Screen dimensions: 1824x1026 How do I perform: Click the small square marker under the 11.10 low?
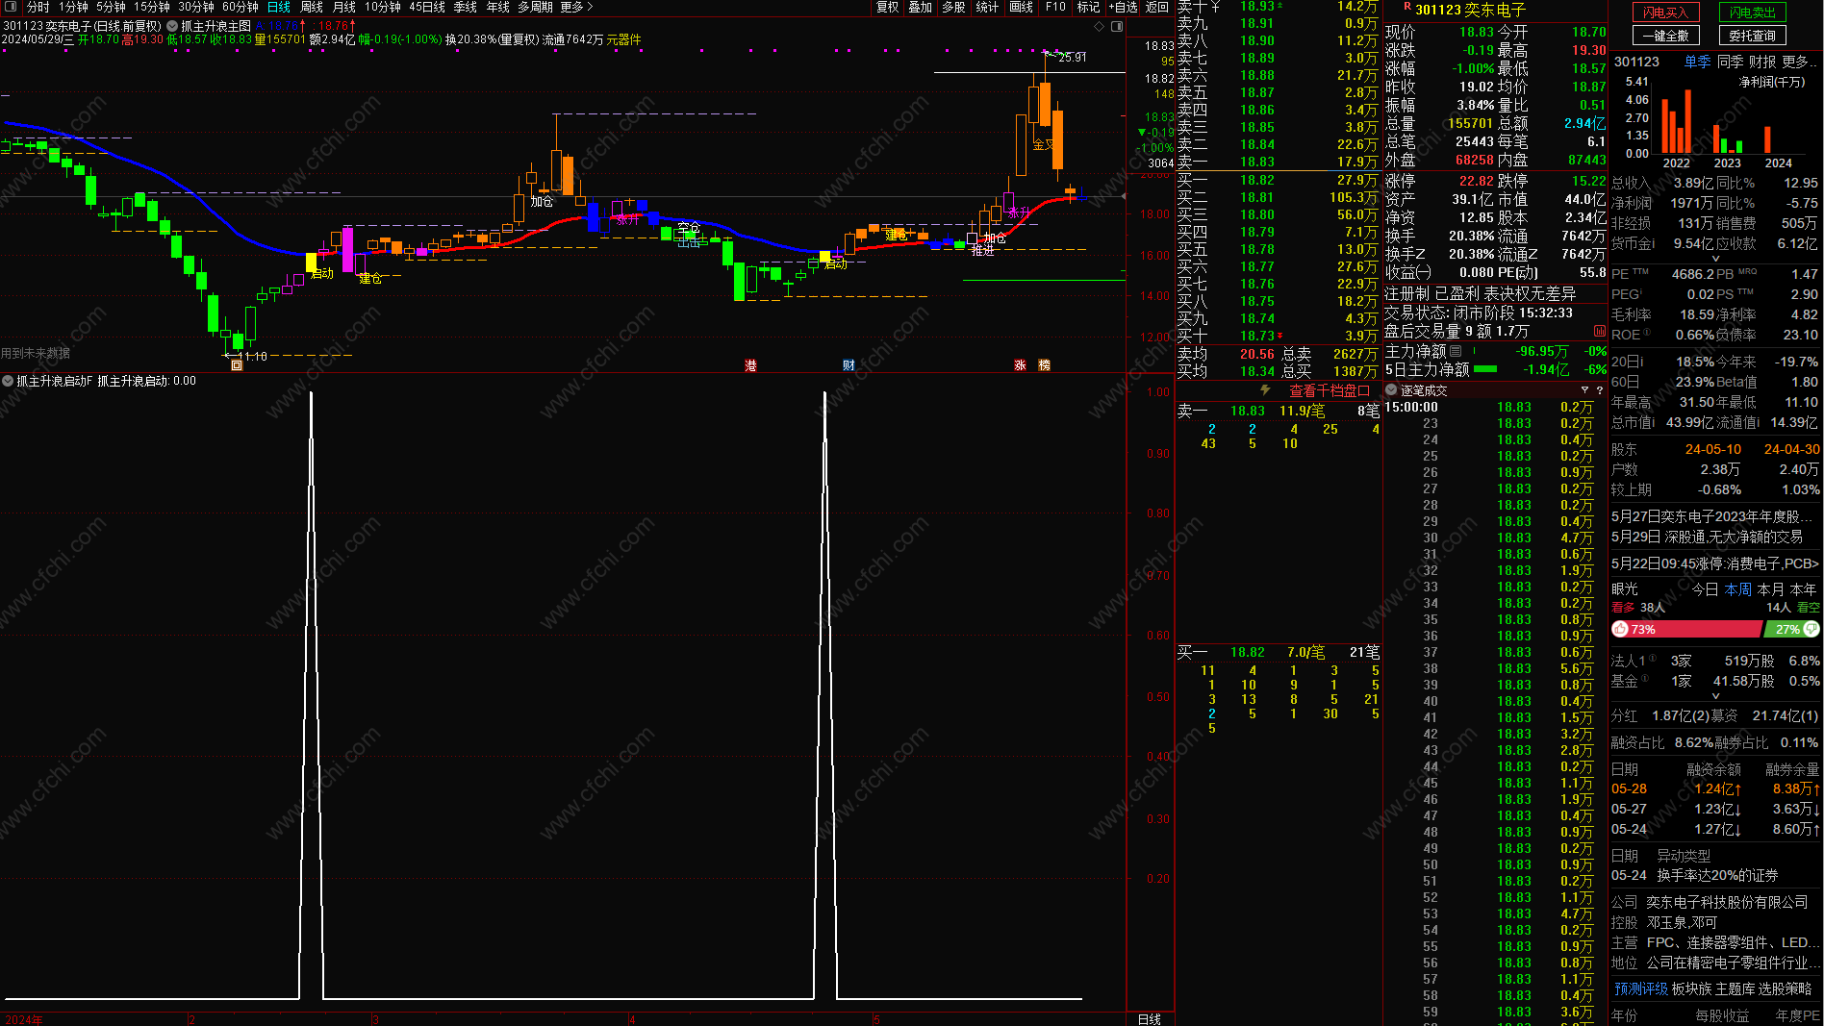[237, 365]
